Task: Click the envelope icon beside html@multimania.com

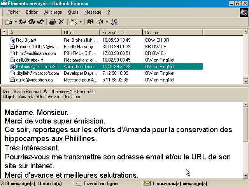Action: tap(12, 53)
